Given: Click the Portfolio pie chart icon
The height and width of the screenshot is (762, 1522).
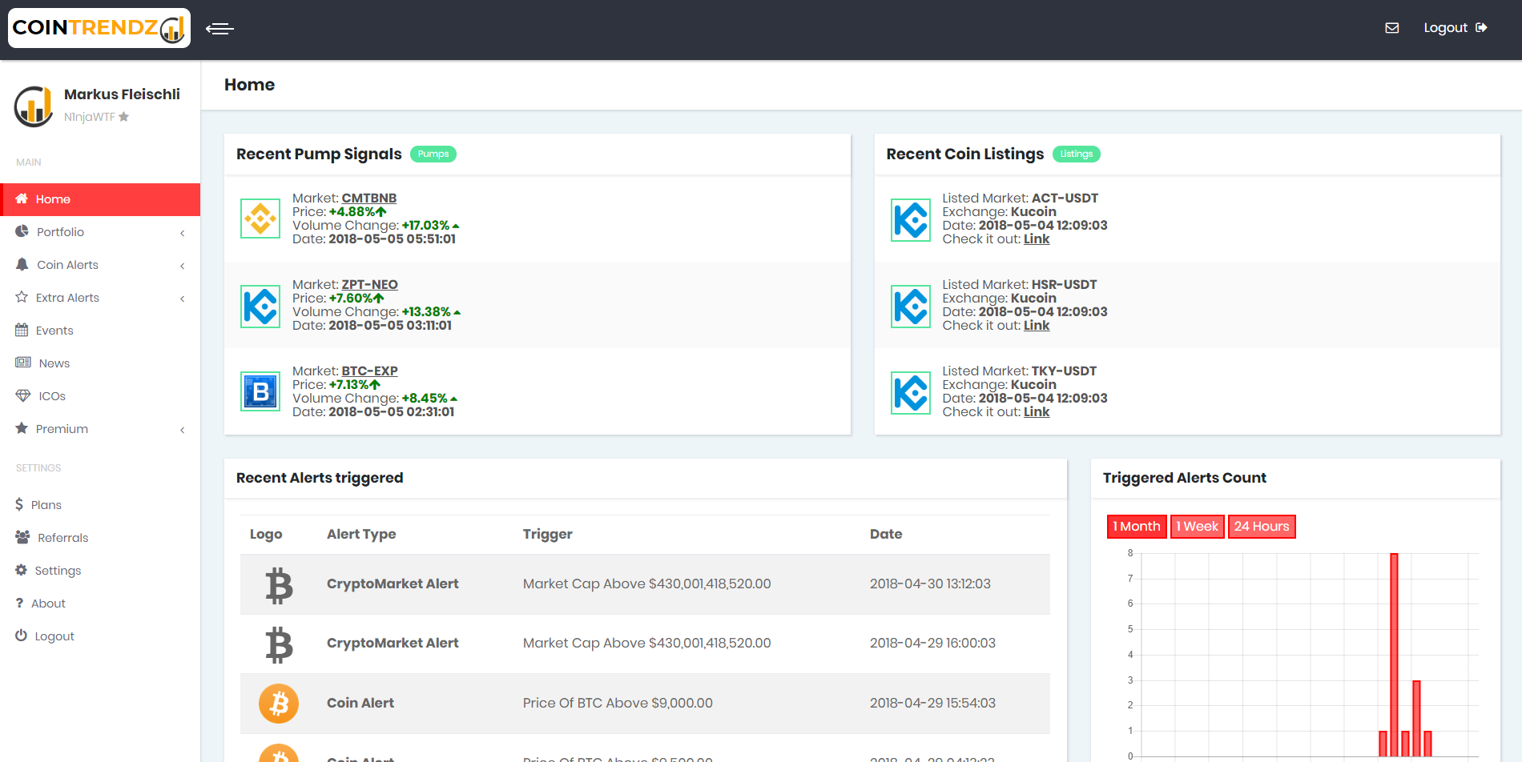Looking at the screenshot, I should (22, 231).
